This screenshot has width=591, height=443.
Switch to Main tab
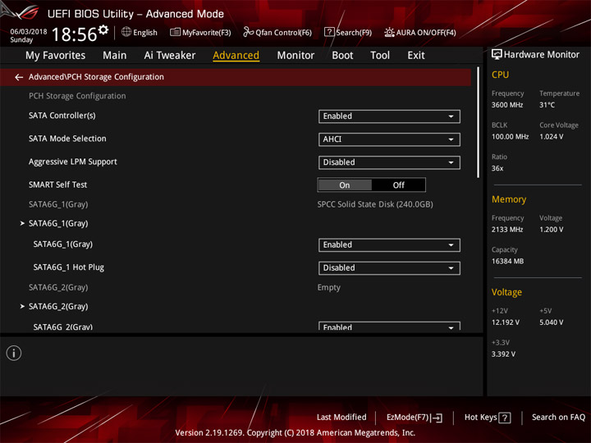point(115,56)
